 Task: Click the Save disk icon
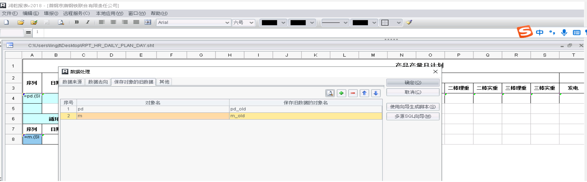(47, 22)
